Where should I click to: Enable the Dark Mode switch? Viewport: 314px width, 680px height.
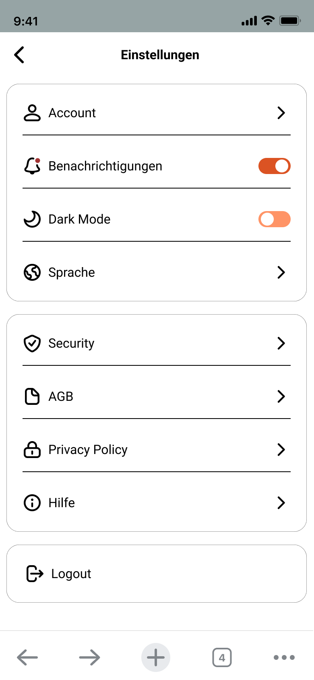(274, 219)
